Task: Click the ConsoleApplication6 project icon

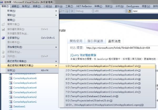Action: click(x=11, y=78)
